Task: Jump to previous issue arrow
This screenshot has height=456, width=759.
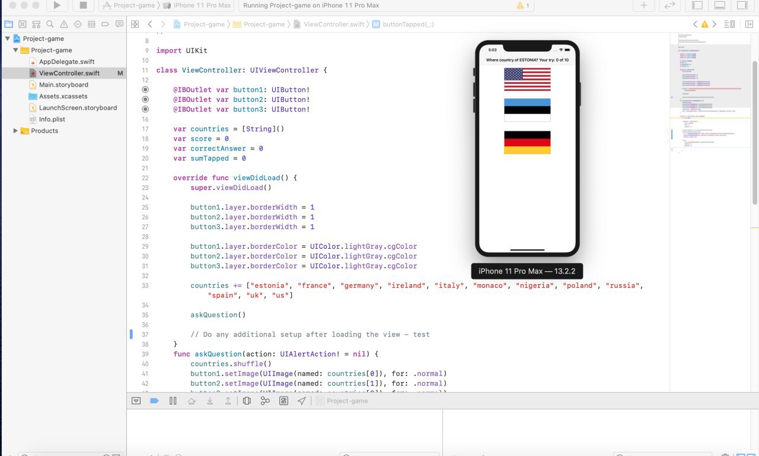Action: coord(696,24)
